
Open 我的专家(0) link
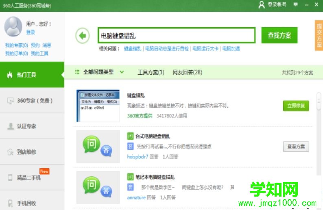click(x=17, y=45)
